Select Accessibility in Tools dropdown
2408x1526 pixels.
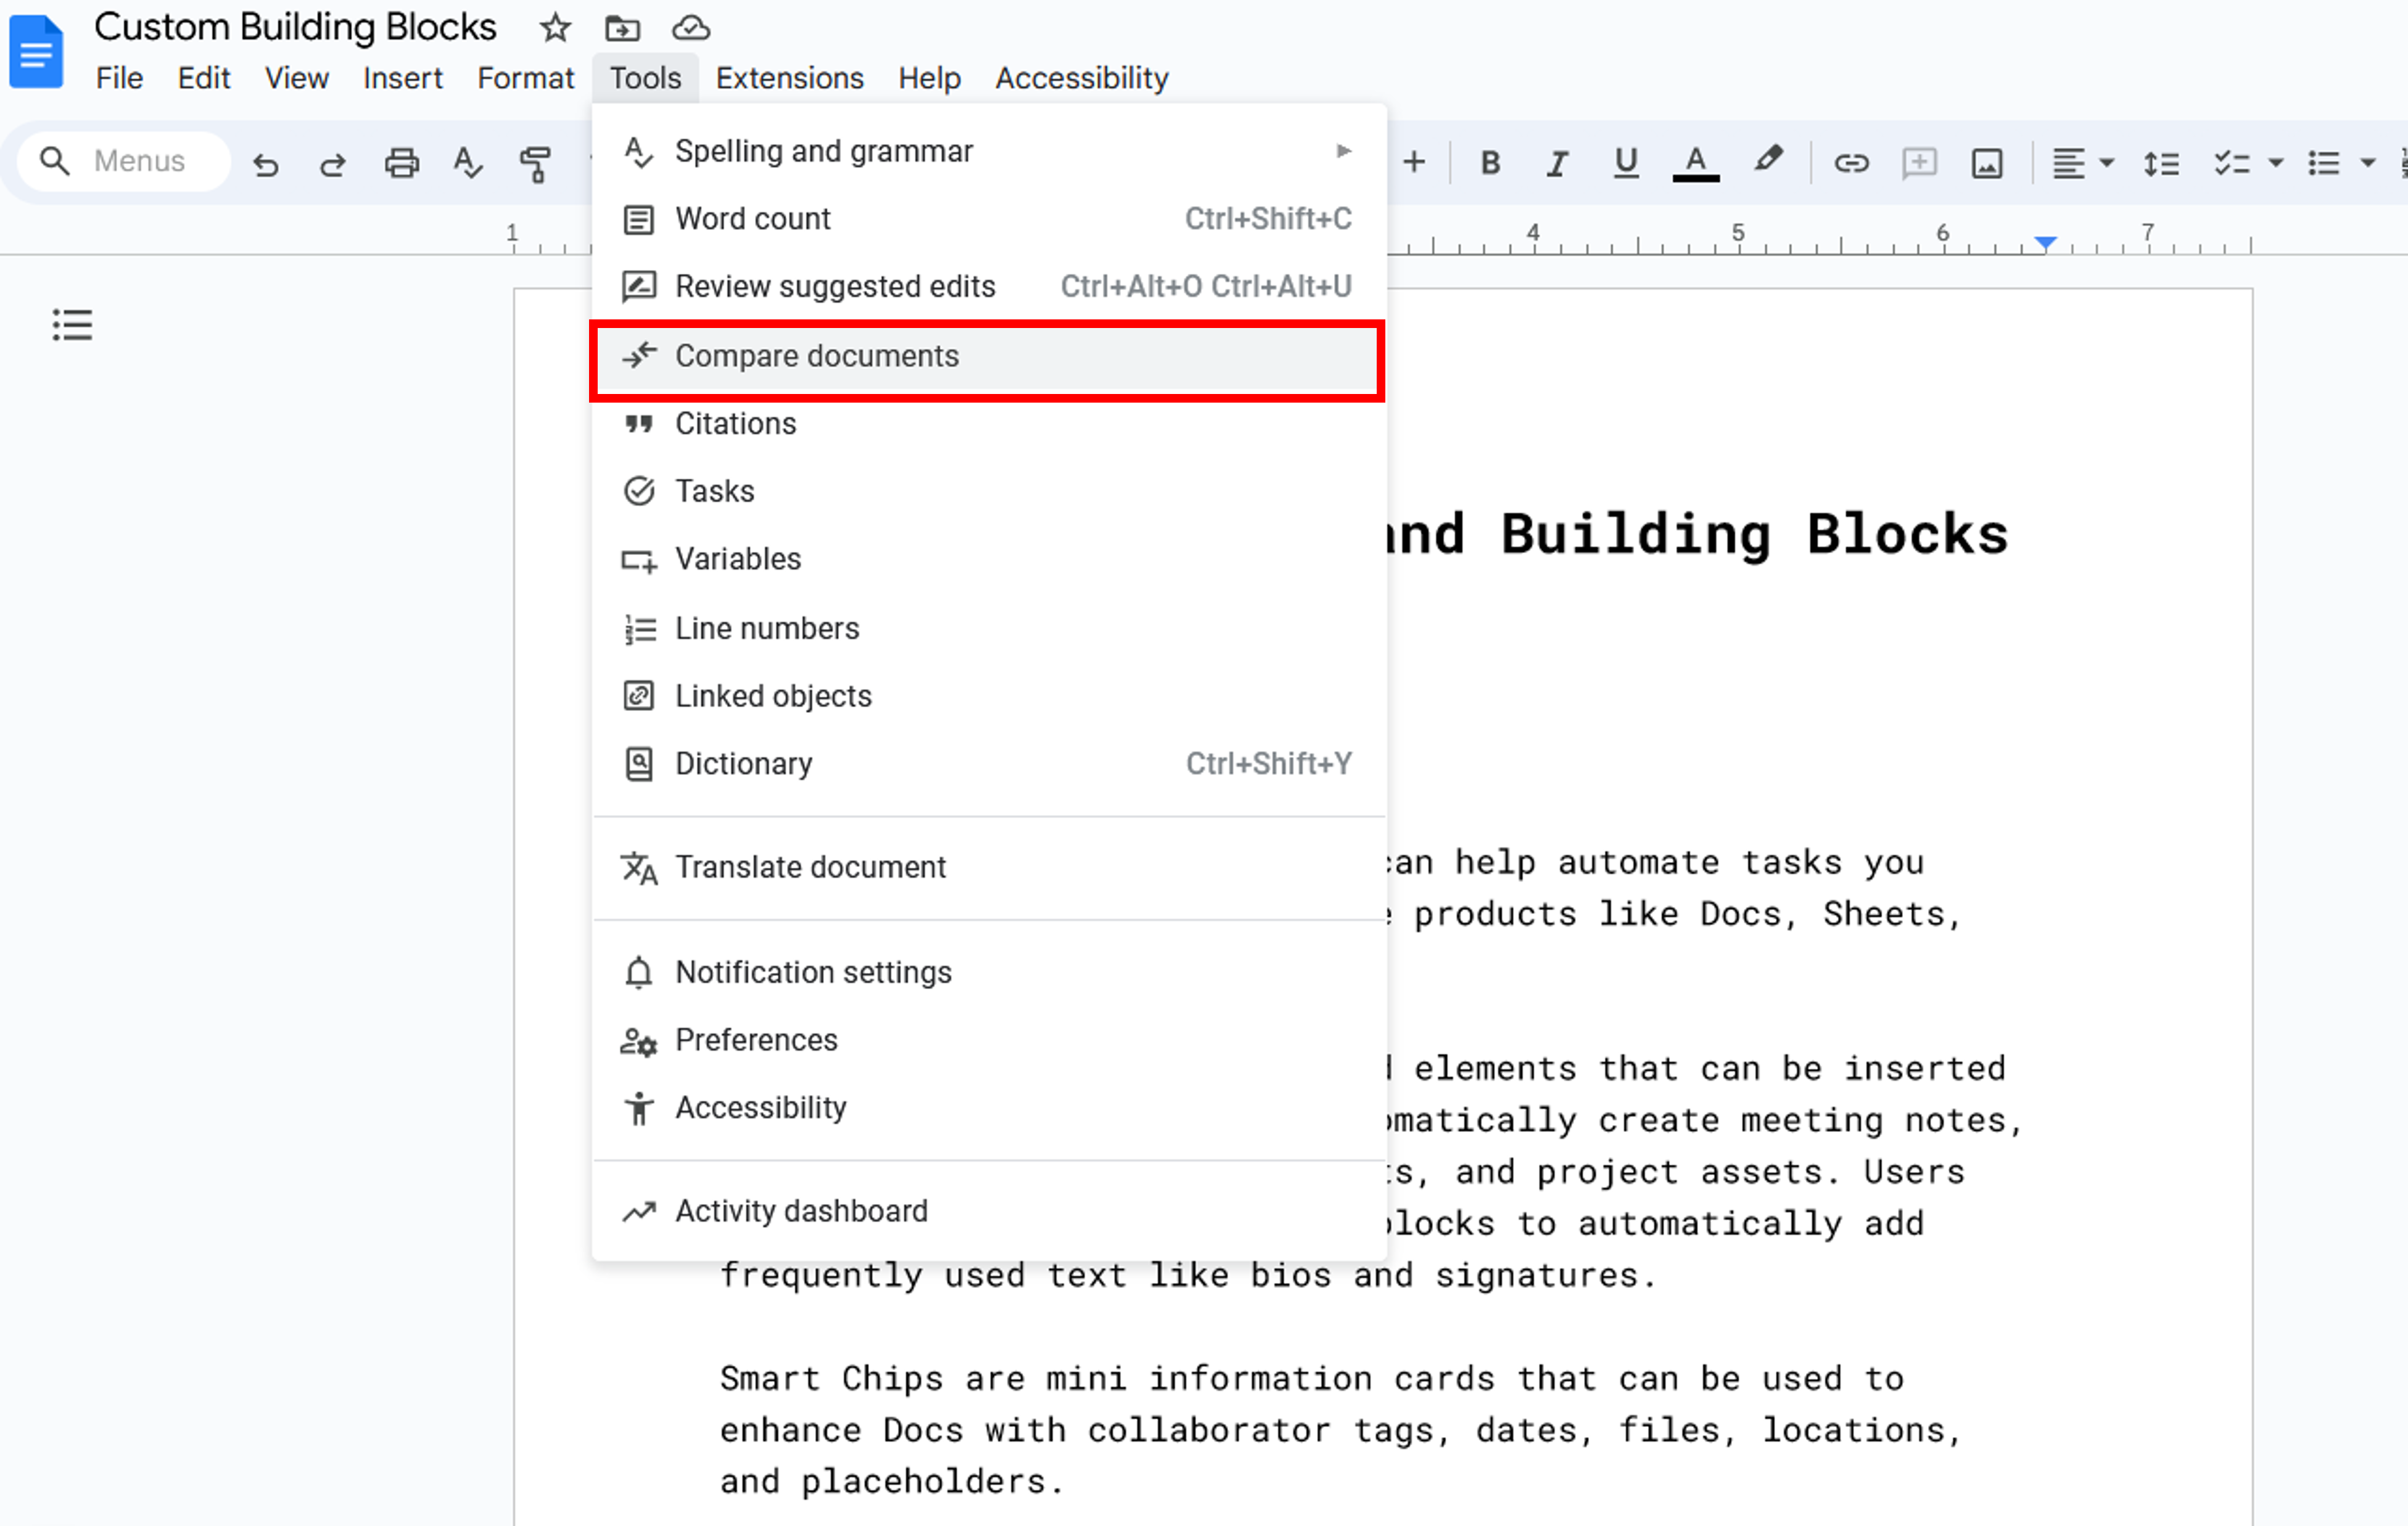(988, 1108)
